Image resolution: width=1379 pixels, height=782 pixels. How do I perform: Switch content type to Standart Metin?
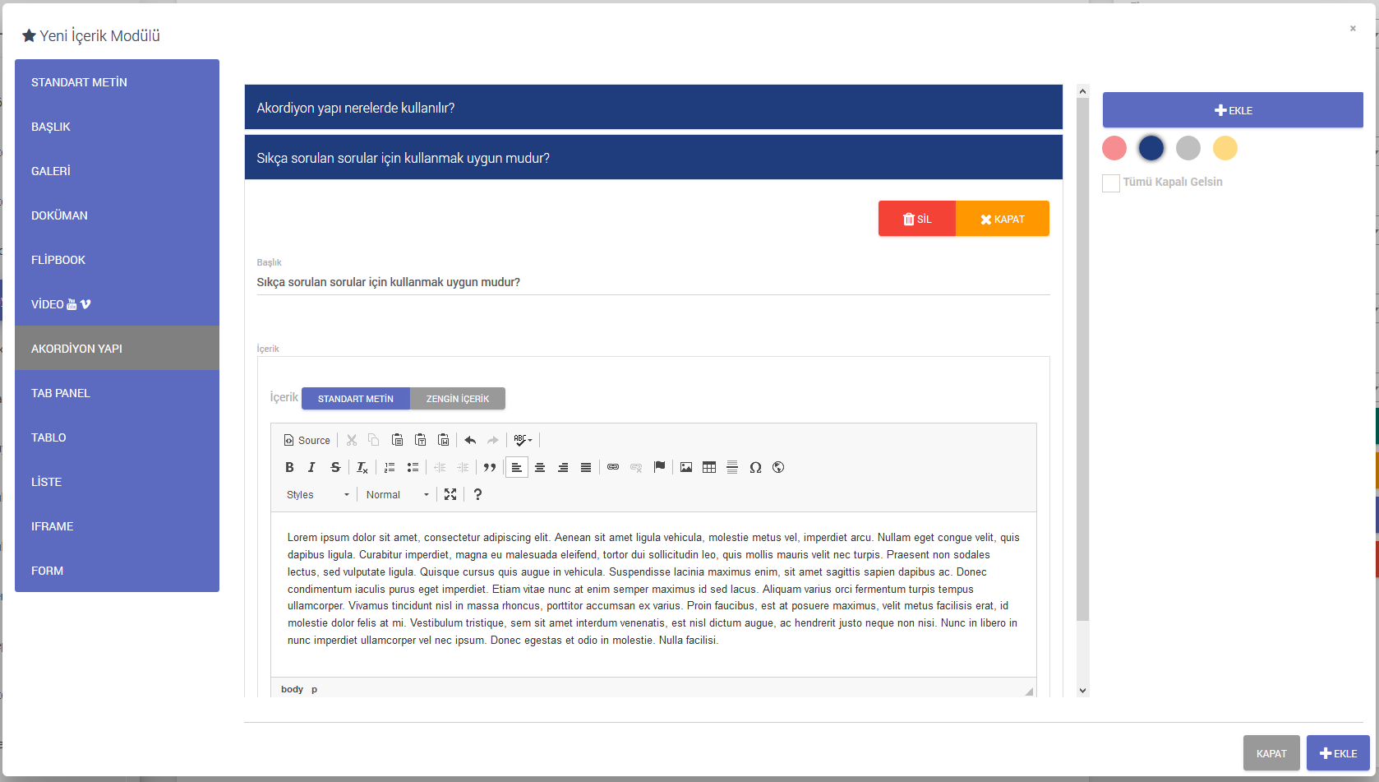pyautogui.click(x=356, y=399)
